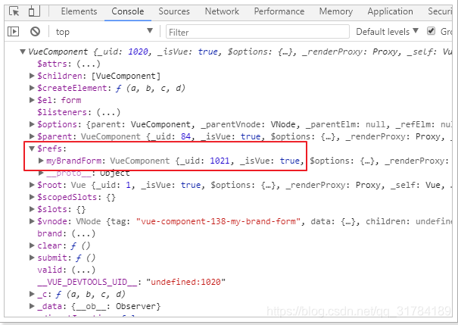Open the Default levels dropdown

pos(387,32)
